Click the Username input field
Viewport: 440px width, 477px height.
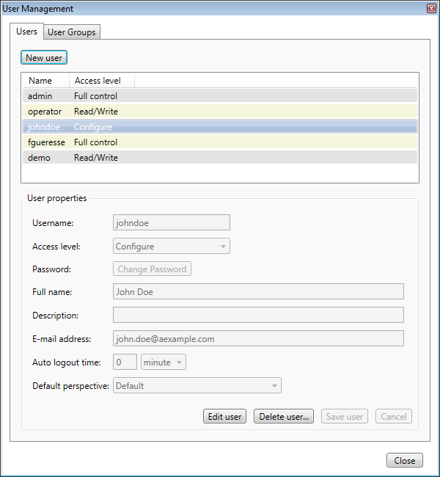tap(172, 223)
